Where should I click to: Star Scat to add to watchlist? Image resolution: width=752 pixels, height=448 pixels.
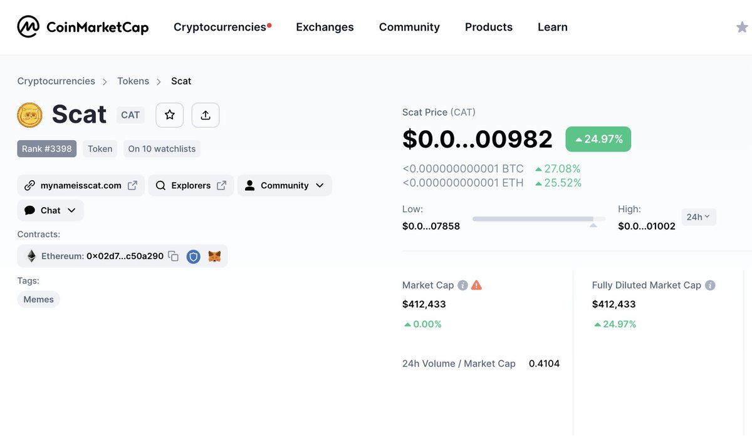[x=169, y=115]
